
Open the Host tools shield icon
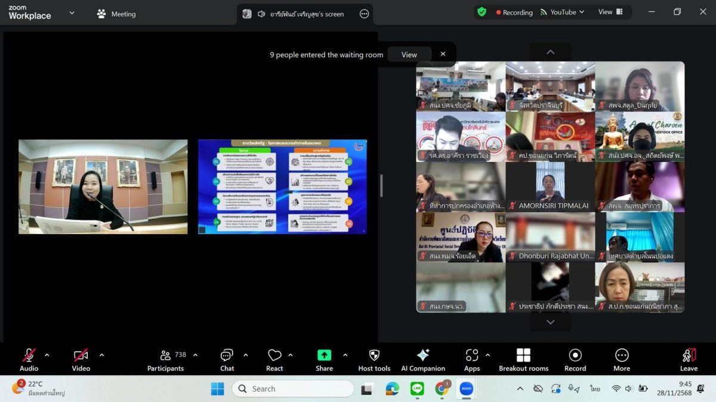374,356
